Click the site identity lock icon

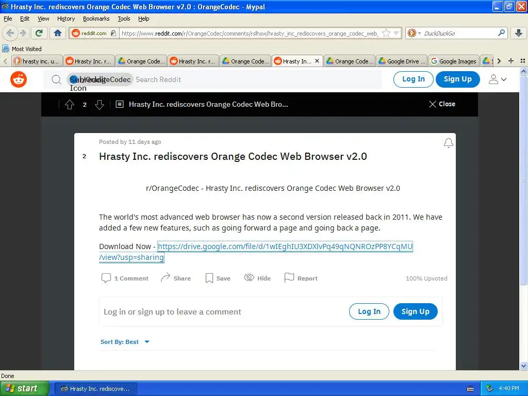point(113,33)
